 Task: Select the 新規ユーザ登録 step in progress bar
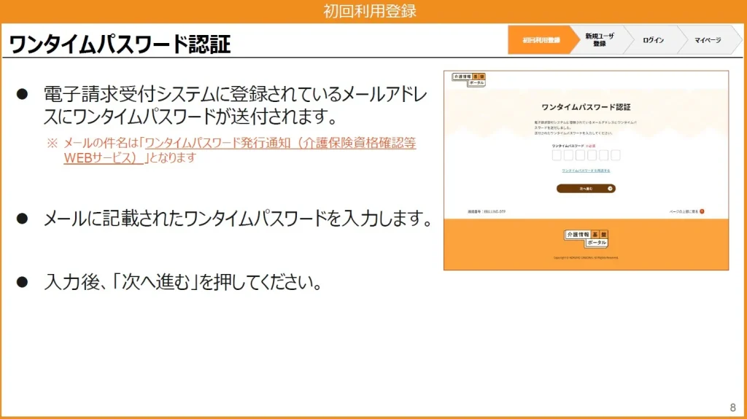click(x=599, y=40)
